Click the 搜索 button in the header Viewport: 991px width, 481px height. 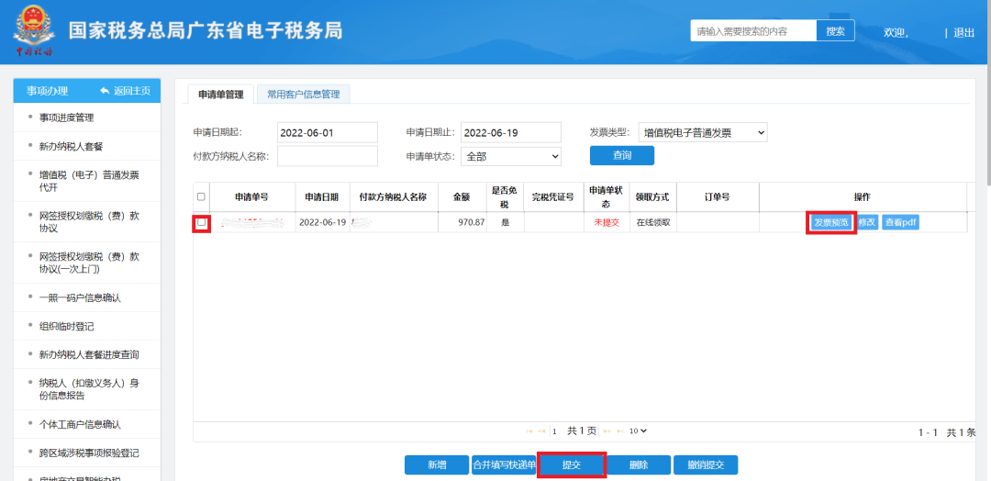click(x=836, y=31)
